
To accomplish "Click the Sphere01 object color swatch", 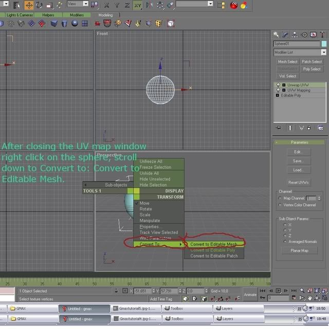I will (x=323, y=44).
